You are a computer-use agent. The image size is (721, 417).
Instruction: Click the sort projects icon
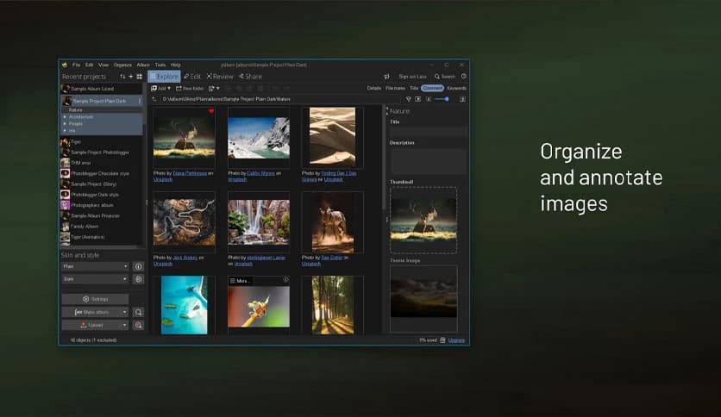pyautogui.click(x=122, y=77)
